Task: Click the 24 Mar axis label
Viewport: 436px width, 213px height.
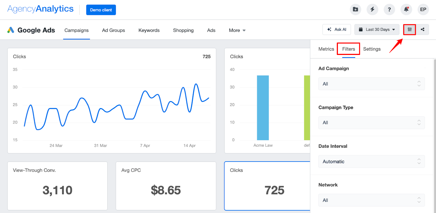Action: (56, 146)
